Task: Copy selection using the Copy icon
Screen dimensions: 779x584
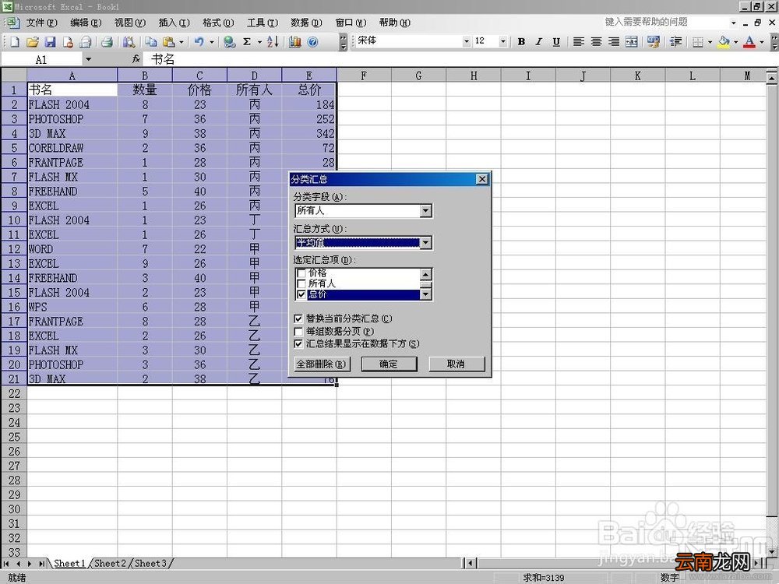Action: [x=151, y=42]
